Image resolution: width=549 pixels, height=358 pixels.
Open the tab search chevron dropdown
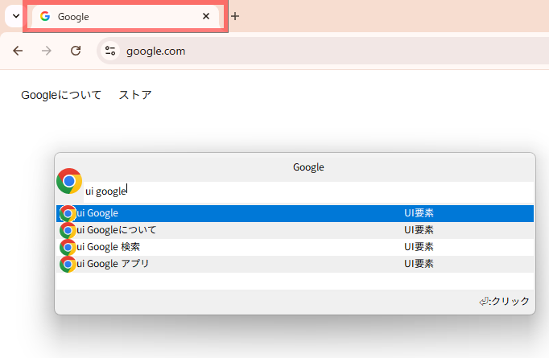point(14,16)
